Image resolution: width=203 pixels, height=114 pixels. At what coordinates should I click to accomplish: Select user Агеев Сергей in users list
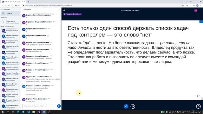point(10,41)
